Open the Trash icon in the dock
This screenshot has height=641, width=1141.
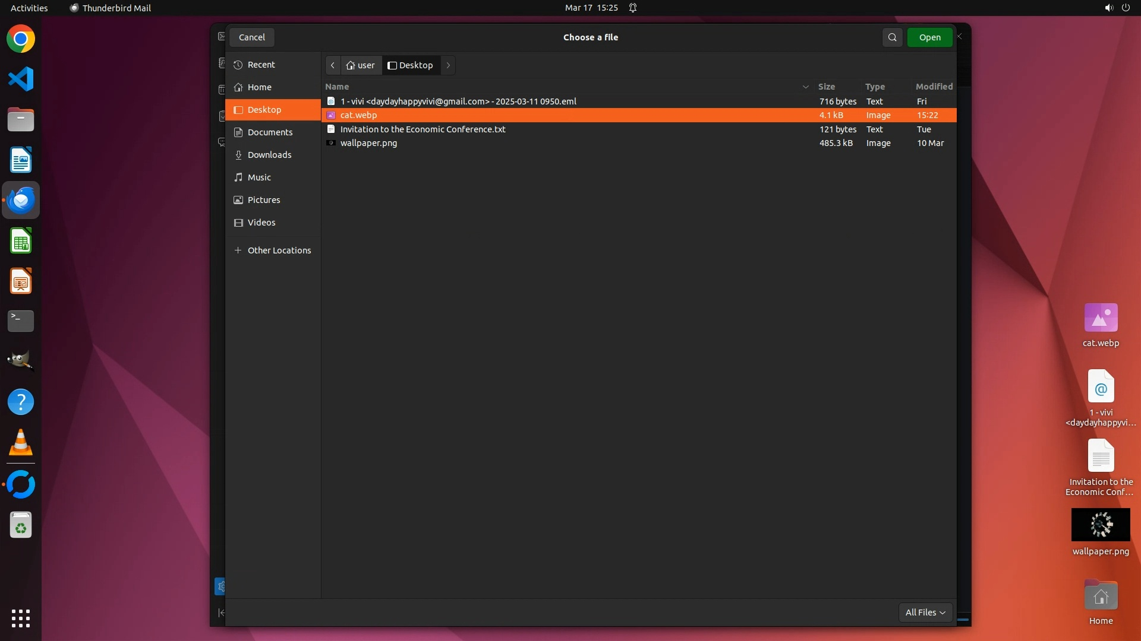(x=21, y=526)
